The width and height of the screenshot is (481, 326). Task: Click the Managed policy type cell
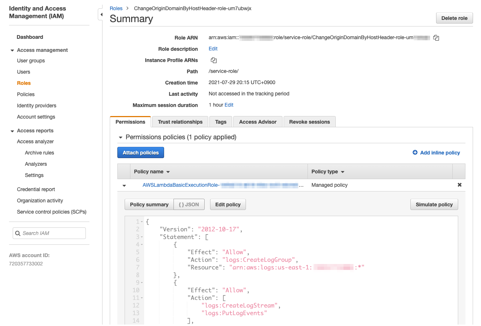coord(330,185)
